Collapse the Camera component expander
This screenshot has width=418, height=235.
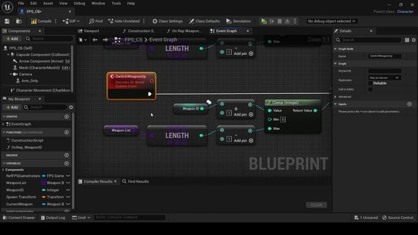coord(10,74)
